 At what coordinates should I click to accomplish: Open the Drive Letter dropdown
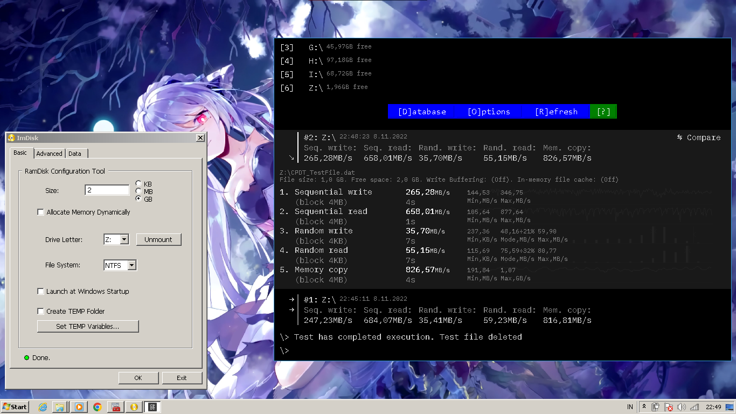click(124, 239)
